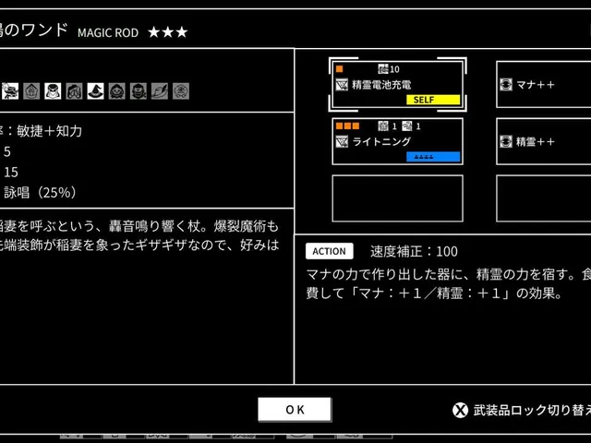Click the single orange pip on 精霊電池充電
Viewport: 591px width, 443px height.
tap(339, 68)
